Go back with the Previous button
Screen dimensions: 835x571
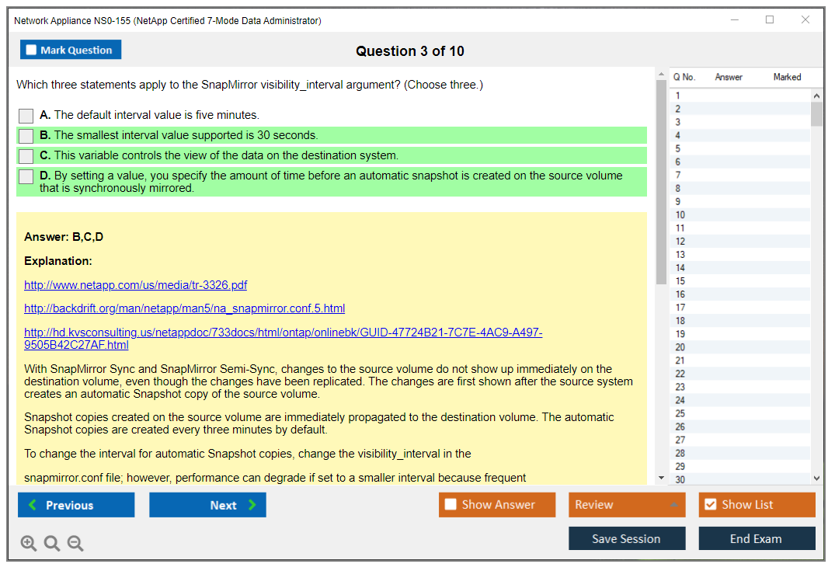point(76,505)
